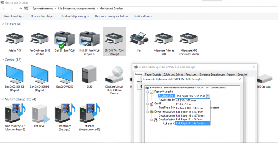This screenshot has height=143, width=278.
Task: Click the Back navigation arrow
Action: coord(4,9)
